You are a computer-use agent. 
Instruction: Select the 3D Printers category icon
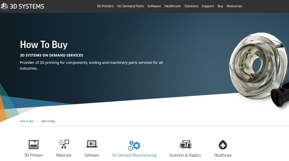coord(34,144)
